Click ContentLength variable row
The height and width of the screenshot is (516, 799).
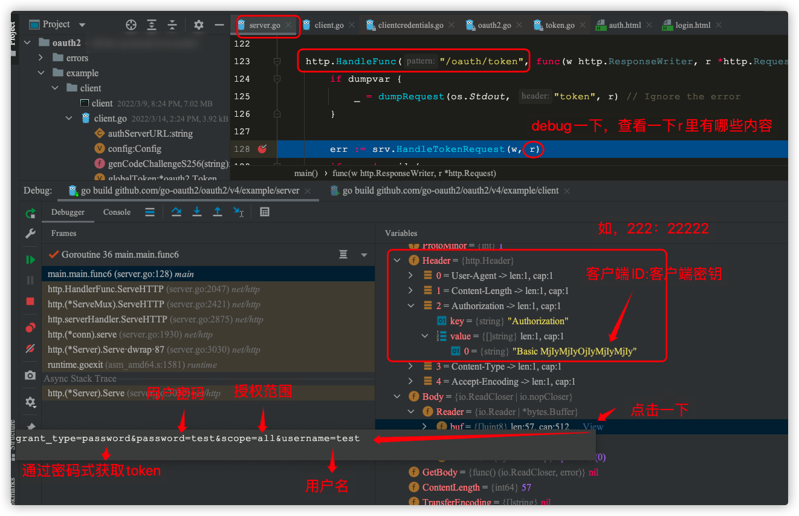click(580, 487)
